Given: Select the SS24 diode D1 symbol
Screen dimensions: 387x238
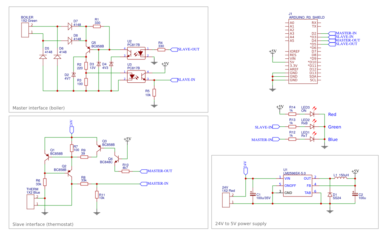Looking at the screenshot, I should [x=330, y=194].
